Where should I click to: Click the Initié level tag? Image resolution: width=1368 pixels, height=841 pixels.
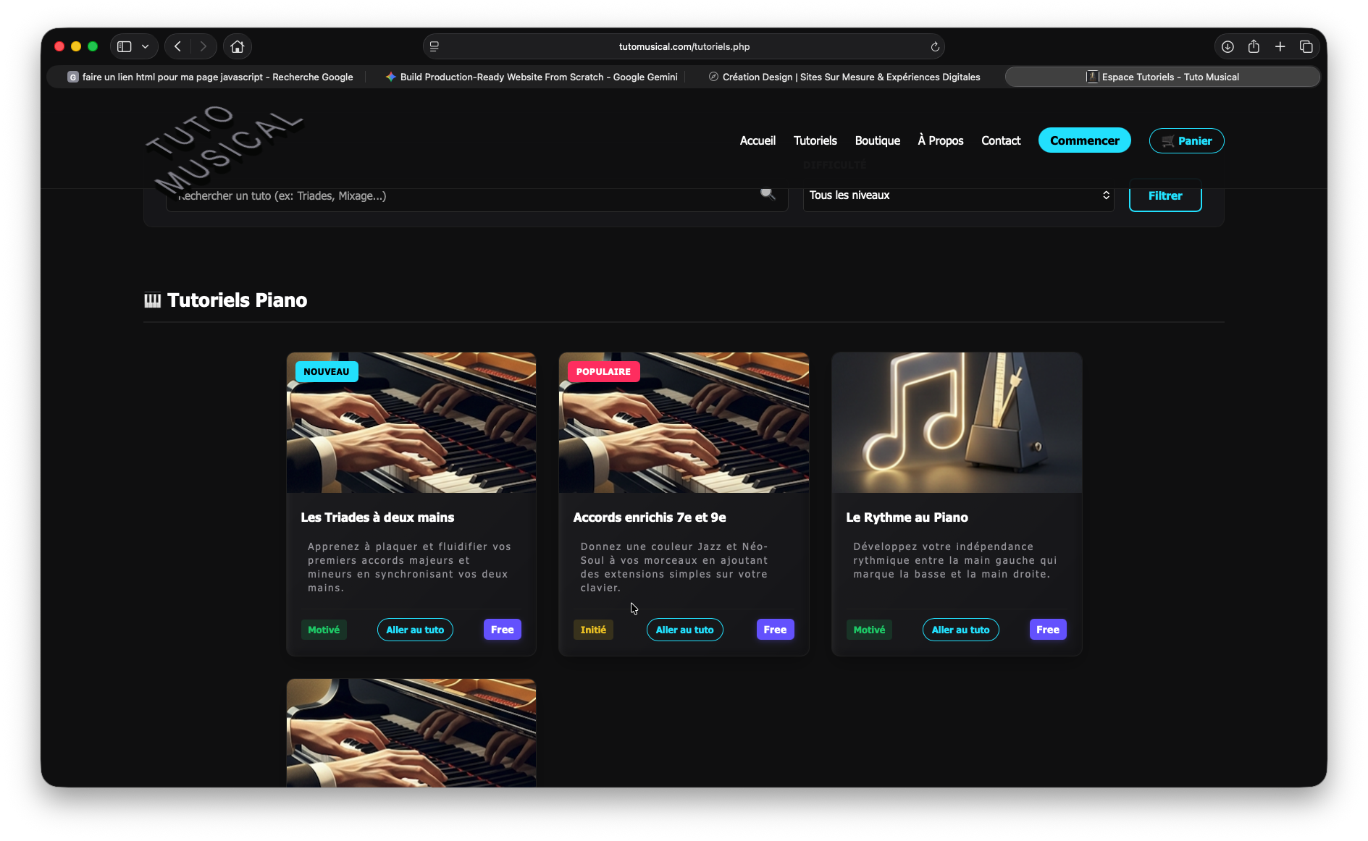(593, 630)
